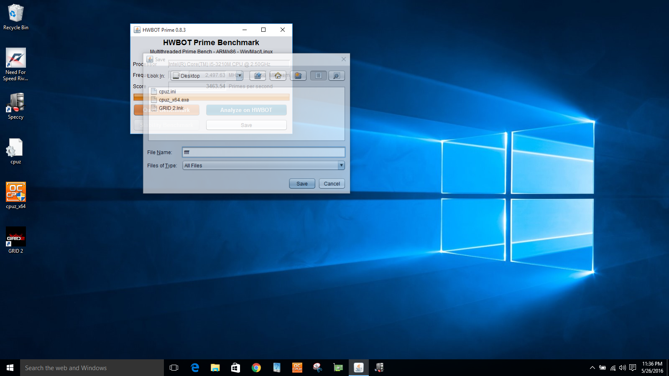This screenshot has height=376, width=669.
Task: Confirm with the Save button in dialog
Action: click(302, 183)
